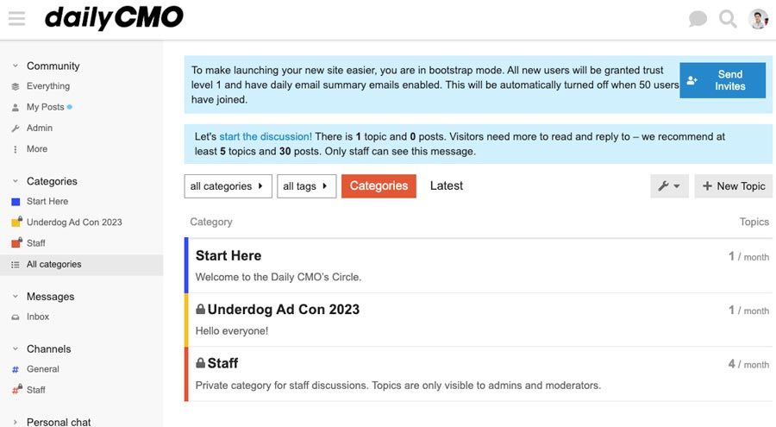The image size is (776, 427).
Task: Click the All categories list icon
Action: (16, 265)
